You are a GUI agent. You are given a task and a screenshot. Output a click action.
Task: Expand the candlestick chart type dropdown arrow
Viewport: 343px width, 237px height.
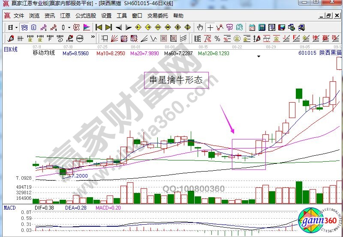(69, 27)
